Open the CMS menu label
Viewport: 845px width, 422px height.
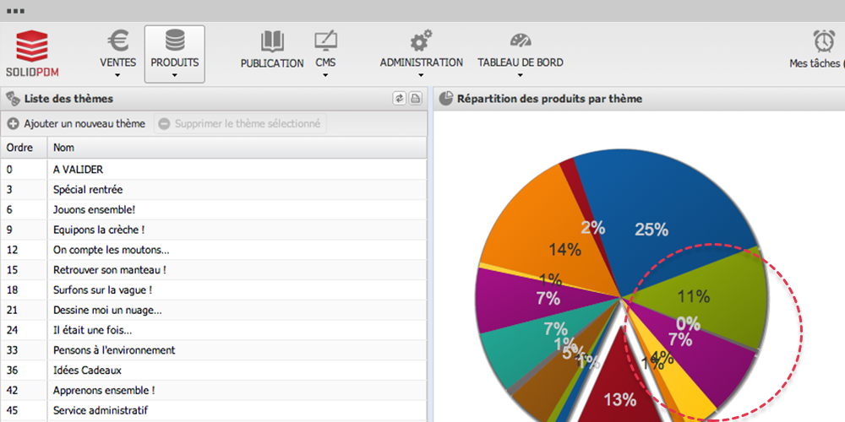(325, 62)
